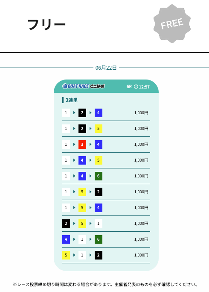209x292 pixels.
Task: Click the 06月22日 date label
Action: click(106, 68)
